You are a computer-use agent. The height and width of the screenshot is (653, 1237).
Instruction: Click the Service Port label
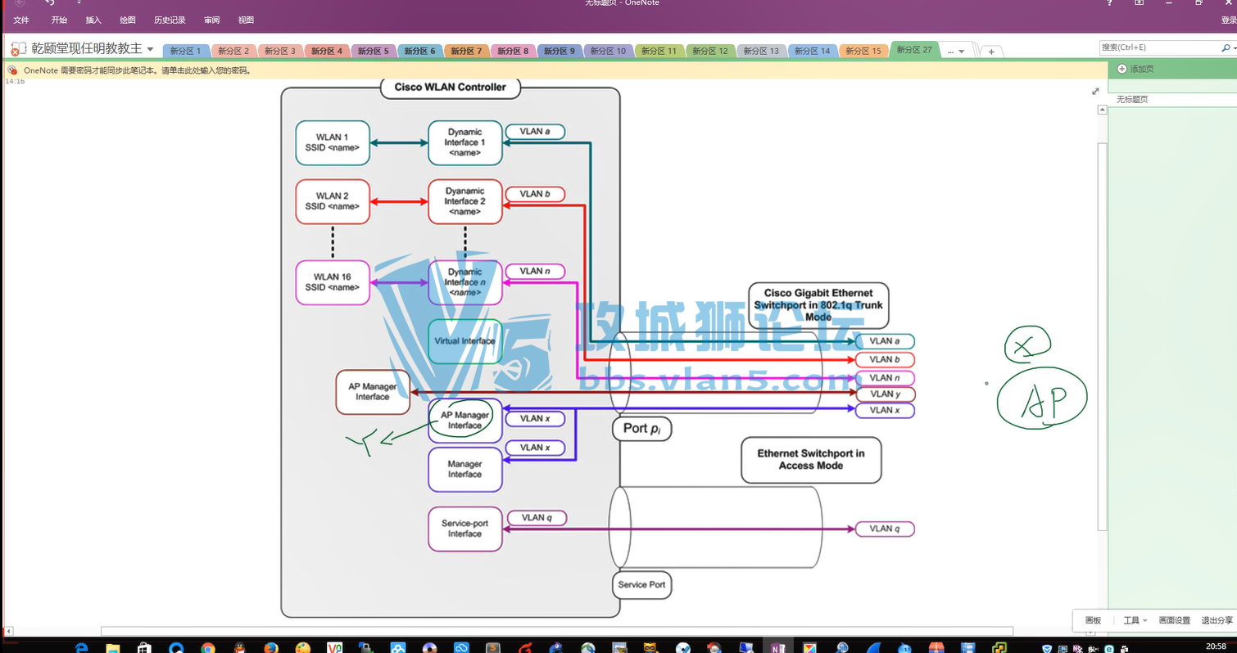(x=641, y=584)
